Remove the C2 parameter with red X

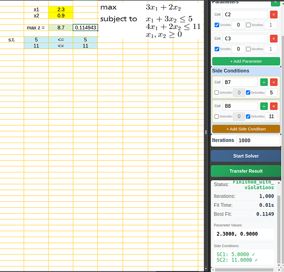pos(274,15)
